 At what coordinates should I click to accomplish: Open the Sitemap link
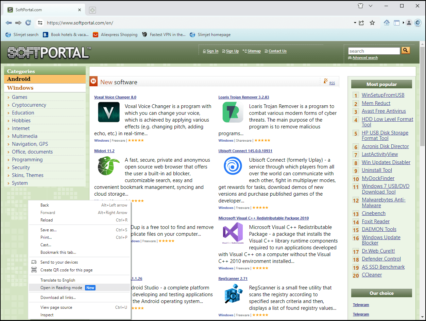tap(254, 51)
